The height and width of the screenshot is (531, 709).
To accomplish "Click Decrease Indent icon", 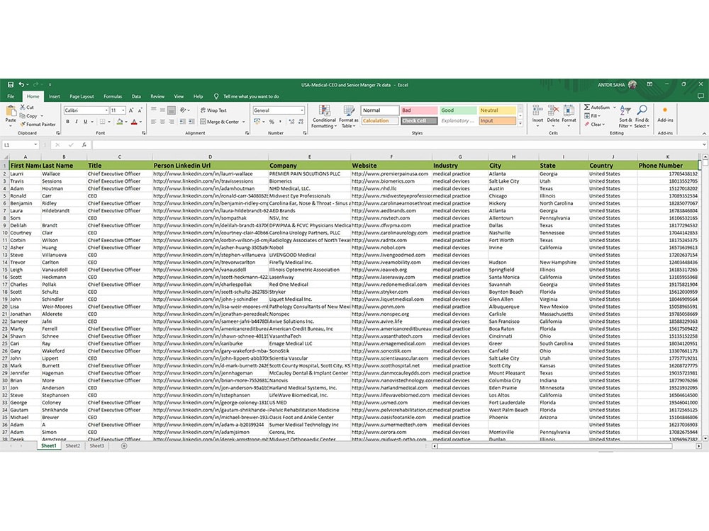I will coord(182,122).
